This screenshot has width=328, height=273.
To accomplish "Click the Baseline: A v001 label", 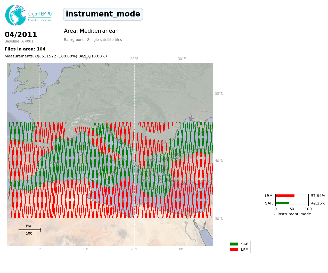I will pos(19,41).
